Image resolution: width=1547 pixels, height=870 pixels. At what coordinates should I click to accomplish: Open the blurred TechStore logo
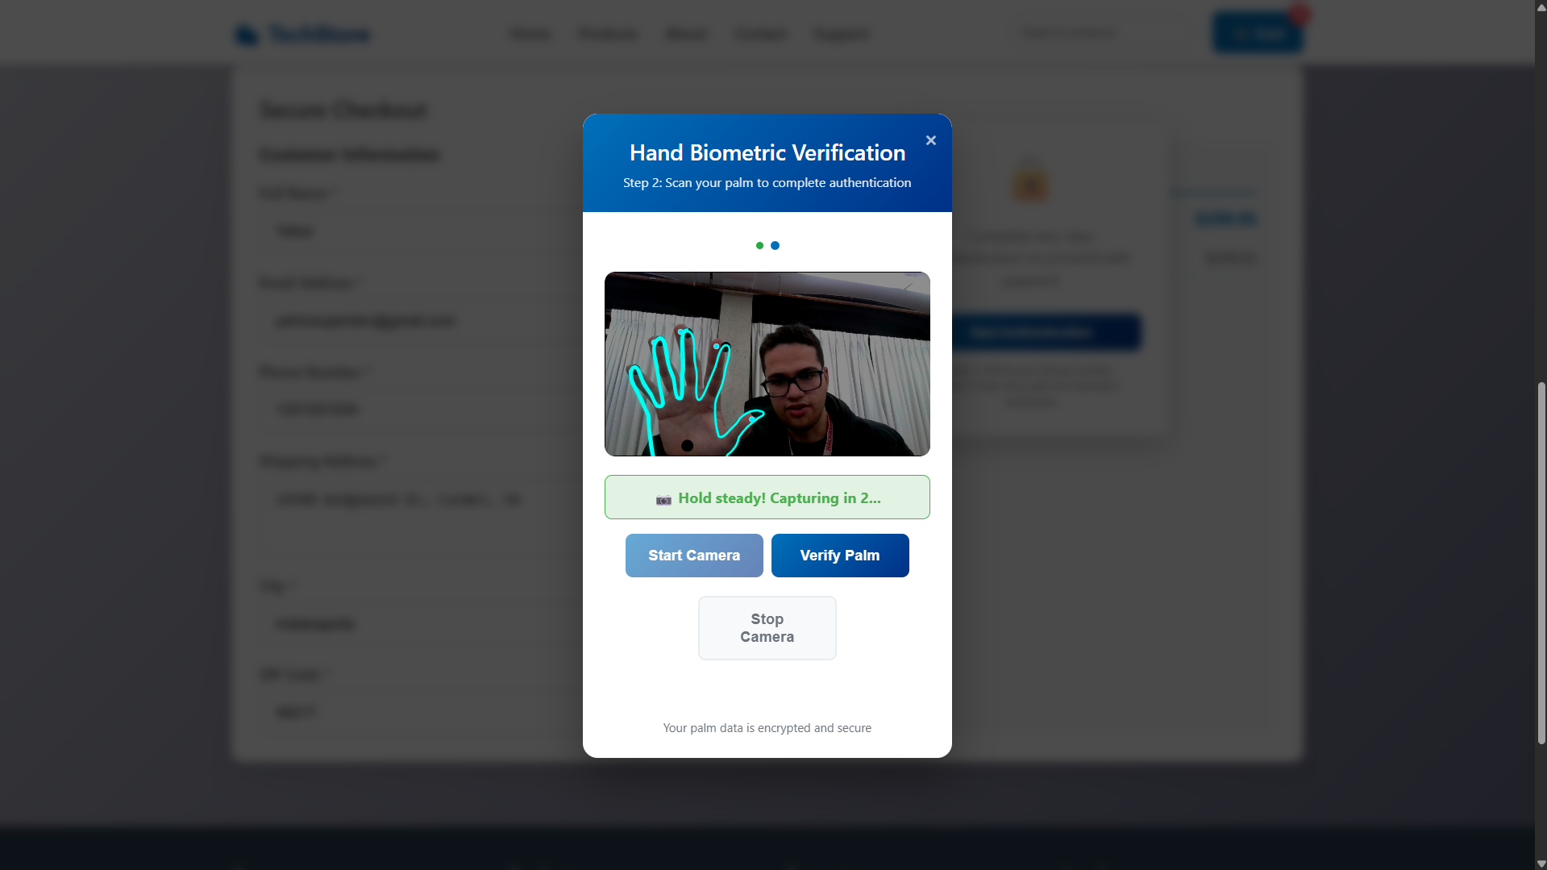tap(303, 35)
